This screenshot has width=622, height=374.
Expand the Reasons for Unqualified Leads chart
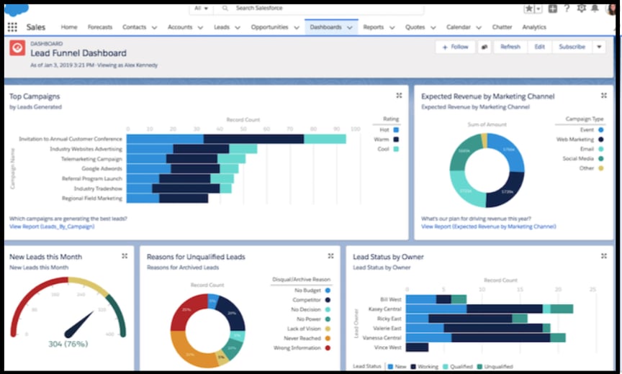tap(331, 256)
